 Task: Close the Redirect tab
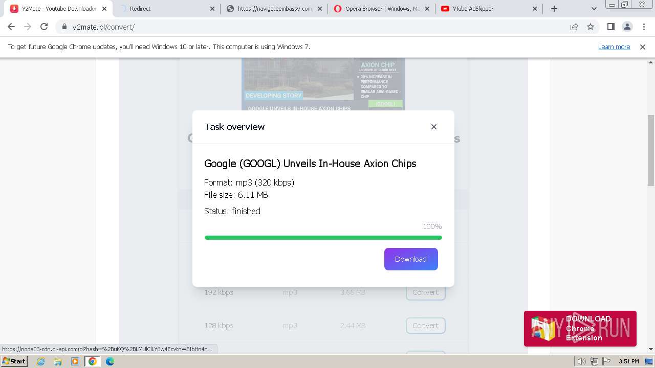pos(213,9)
